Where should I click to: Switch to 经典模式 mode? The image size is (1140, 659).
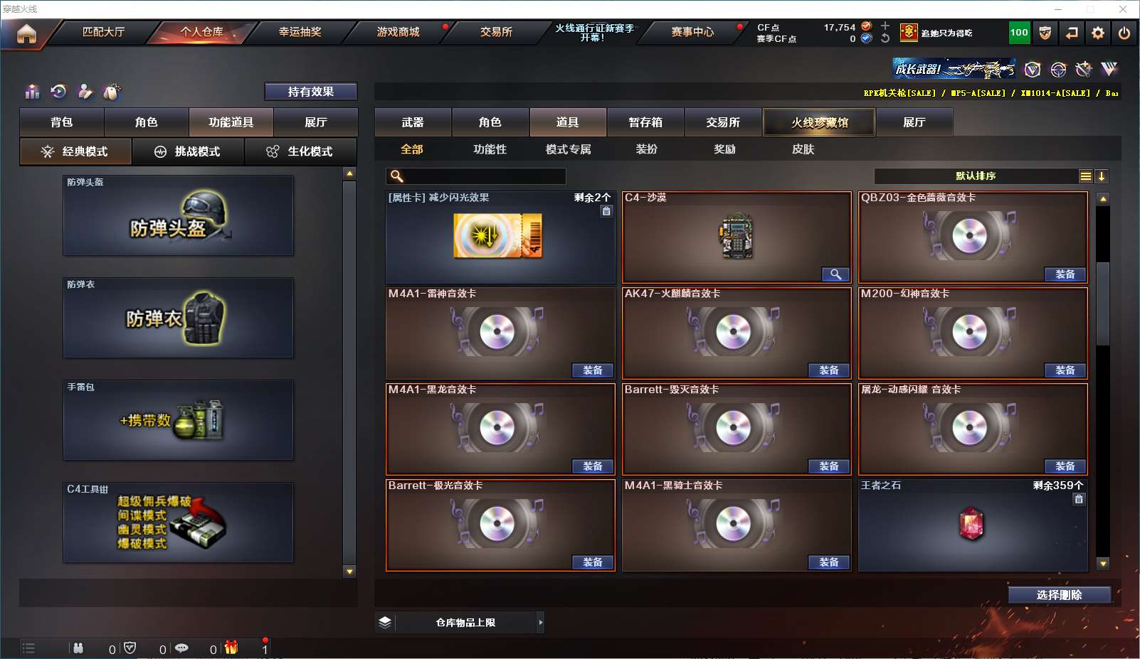[75, 151]
